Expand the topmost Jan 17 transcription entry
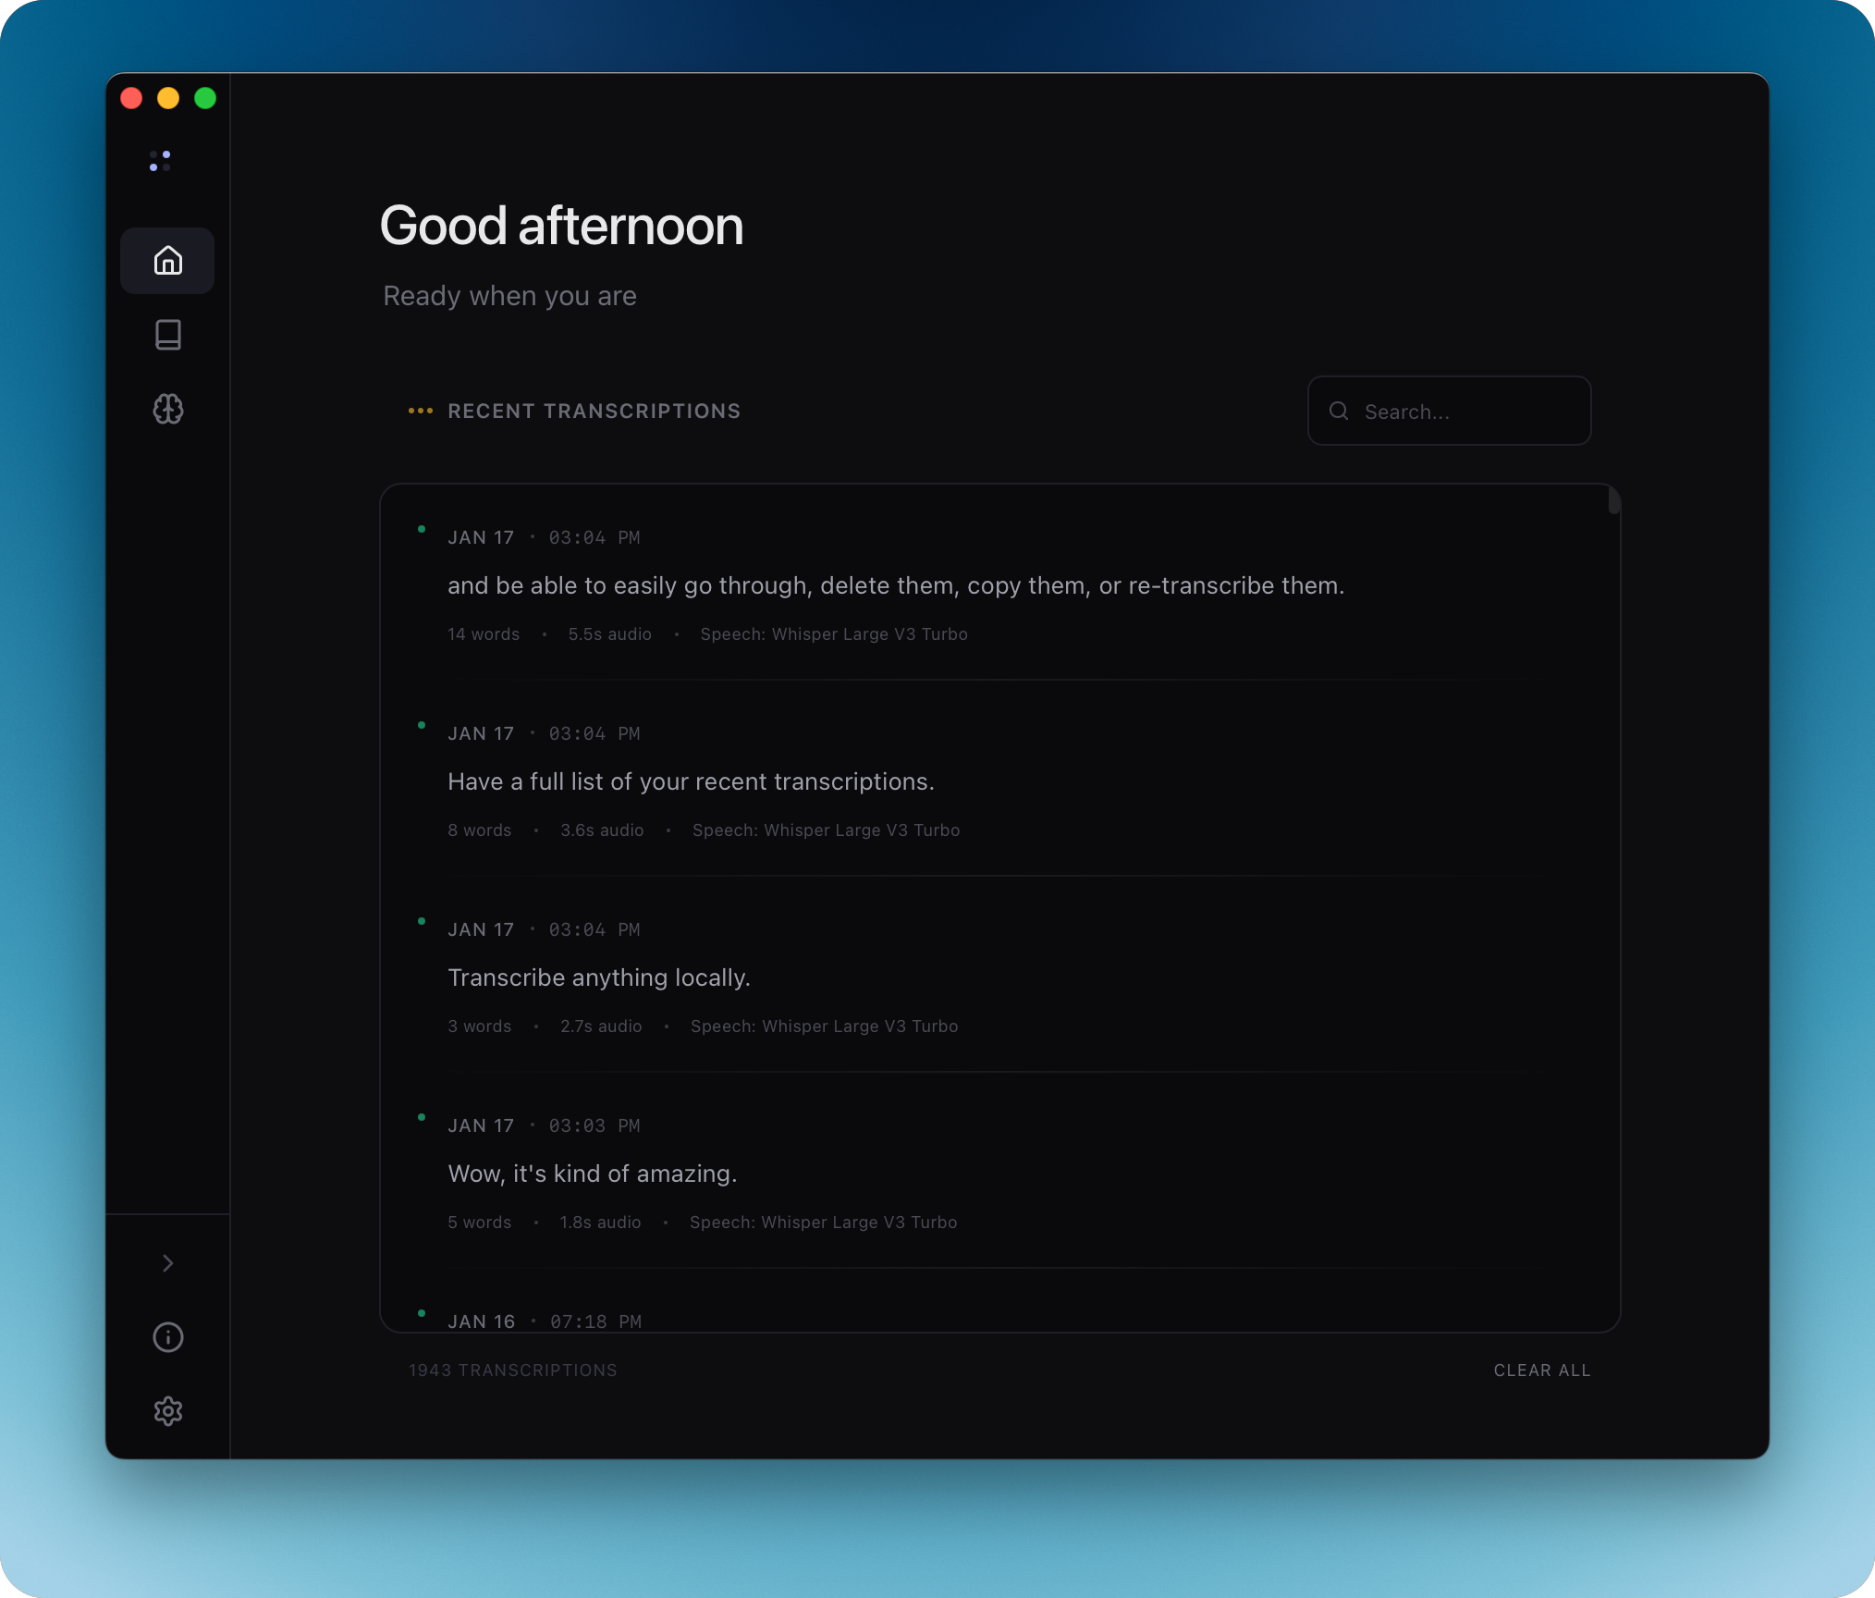The width and height of the screenshot is (1875, 1598). point(895,584)
